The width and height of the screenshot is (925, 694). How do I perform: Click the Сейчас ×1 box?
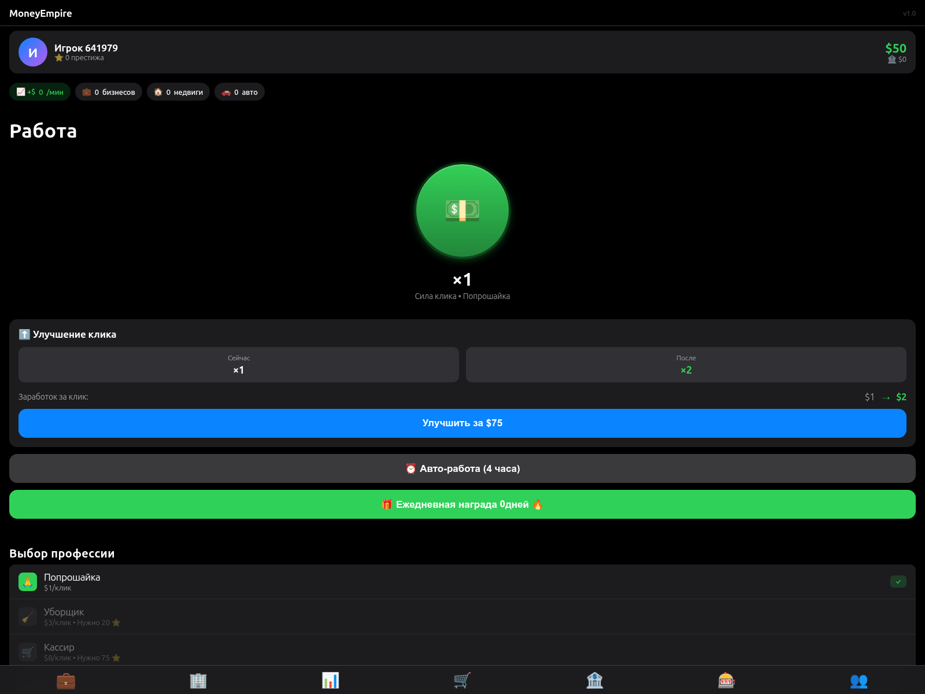pyautogui.click(x=239, y=364)
